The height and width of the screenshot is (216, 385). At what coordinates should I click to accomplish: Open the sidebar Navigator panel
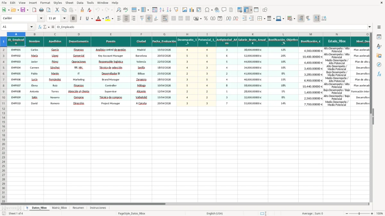pos(379,65)
